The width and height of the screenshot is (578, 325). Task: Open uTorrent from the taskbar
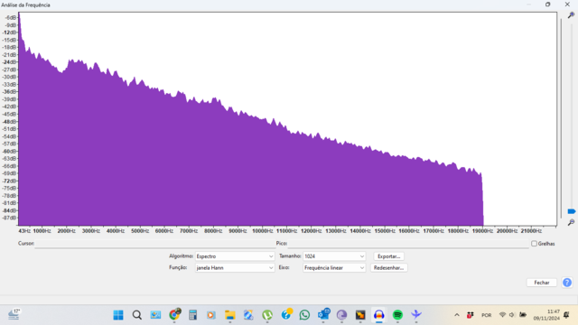tap(267, 315)
